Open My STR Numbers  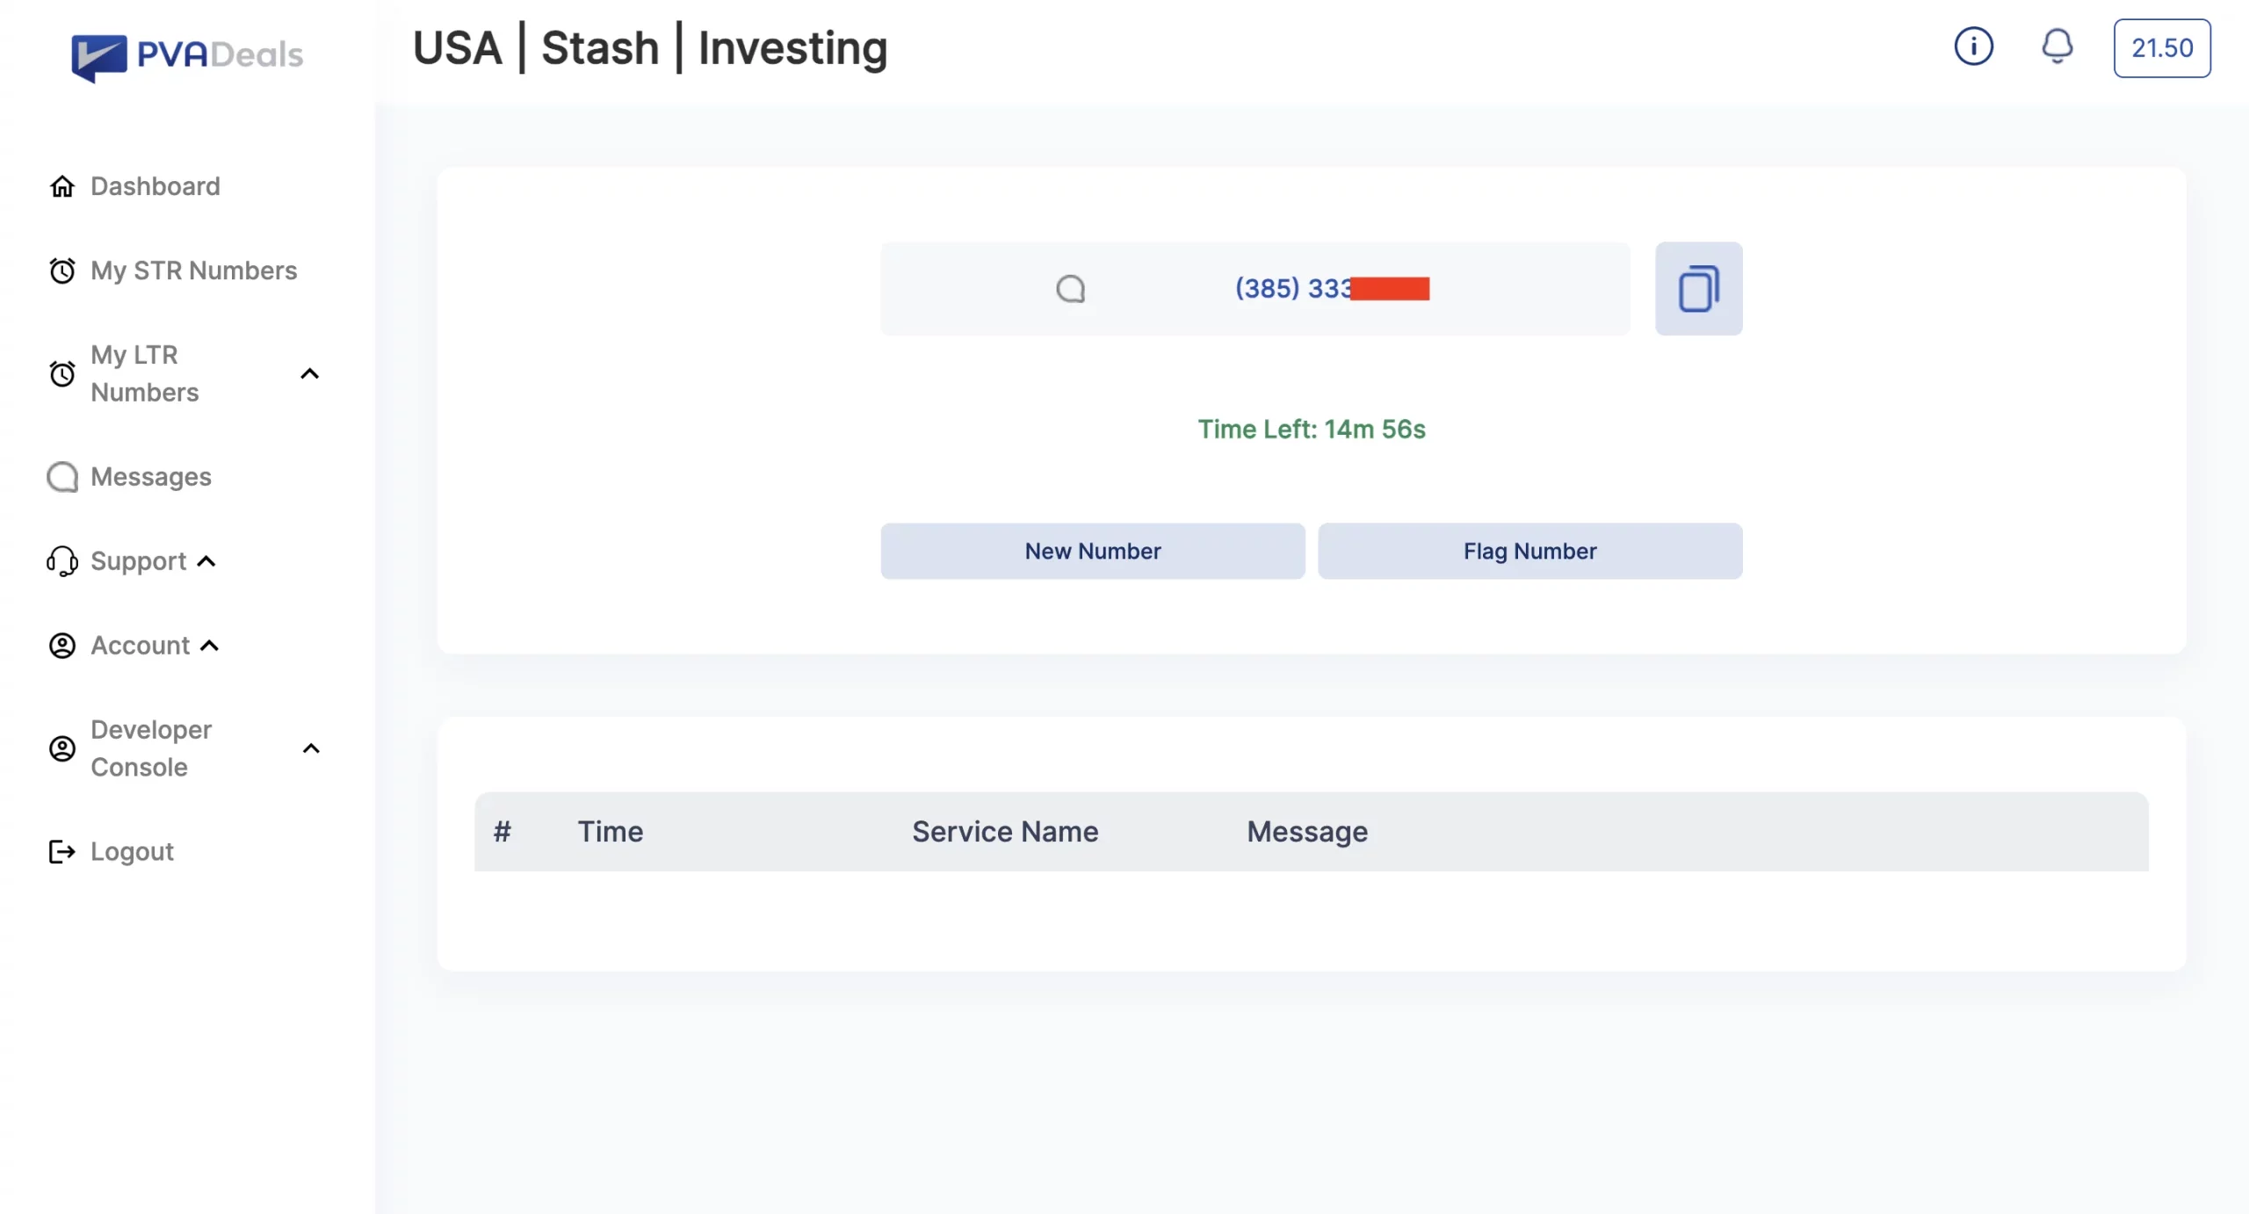[194, 271]
